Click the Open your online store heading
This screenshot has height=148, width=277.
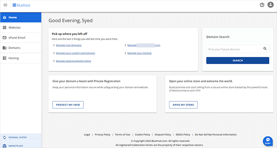[x=201, y=81]
